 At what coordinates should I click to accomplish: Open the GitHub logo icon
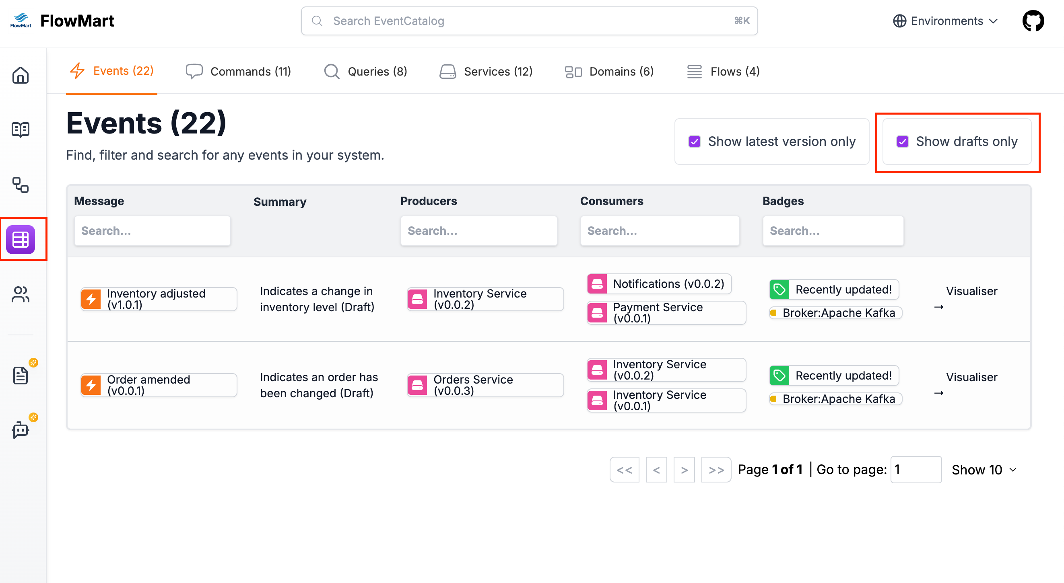[x=1033, y=21]
